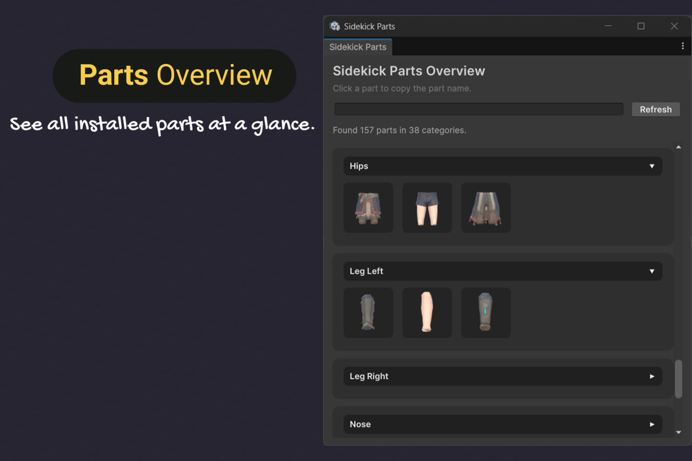Select the shorts thumbnail under Hips
The width and height of the screenshot is (692, 461).
[x=427, y=207]
